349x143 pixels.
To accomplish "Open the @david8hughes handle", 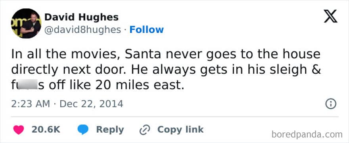I will click(x=82, y=30).
